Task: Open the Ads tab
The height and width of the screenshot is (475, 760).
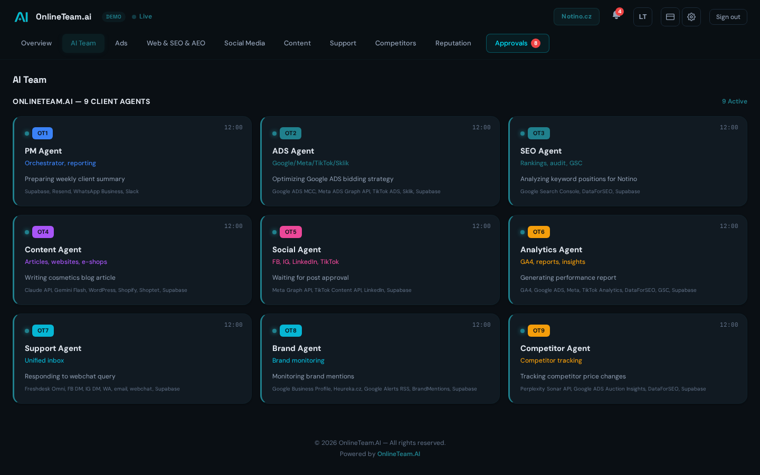Action: pyautogui.click(x=121, y=43)
